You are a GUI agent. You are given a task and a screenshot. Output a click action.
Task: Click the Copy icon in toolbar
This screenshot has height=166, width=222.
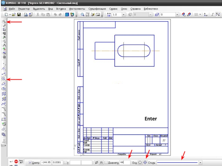(x=43, y=15)
